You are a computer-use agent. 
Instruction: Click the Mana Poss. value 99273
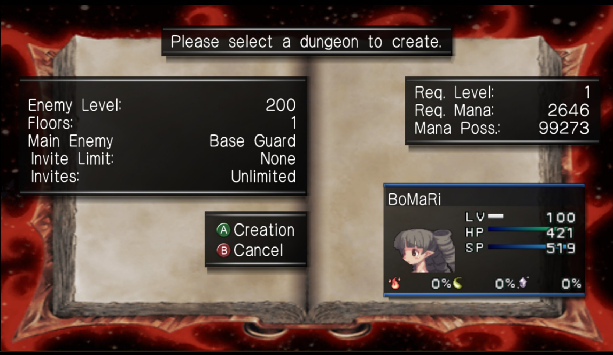point(564,128)
